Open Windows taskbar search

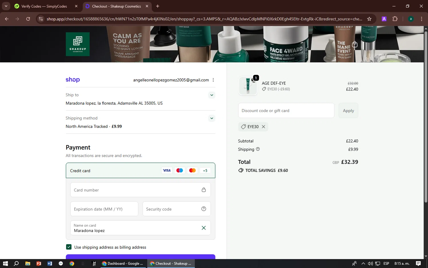click(16, 263)
